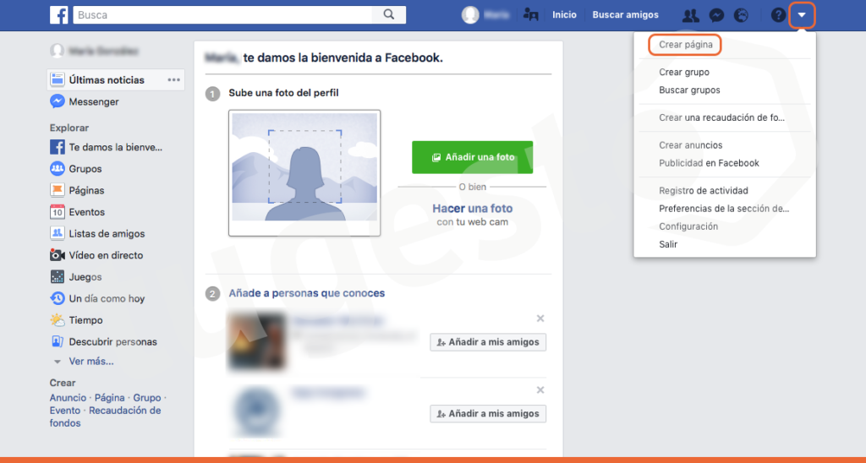Click Buscar amigos in top bar
Viewport: 866px width, 463px height.
(625, 15)
